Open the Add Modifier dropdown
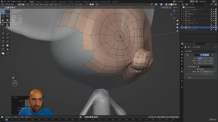Image resolution: width=218 pixels, height=122 pixels. coord(200,51)
